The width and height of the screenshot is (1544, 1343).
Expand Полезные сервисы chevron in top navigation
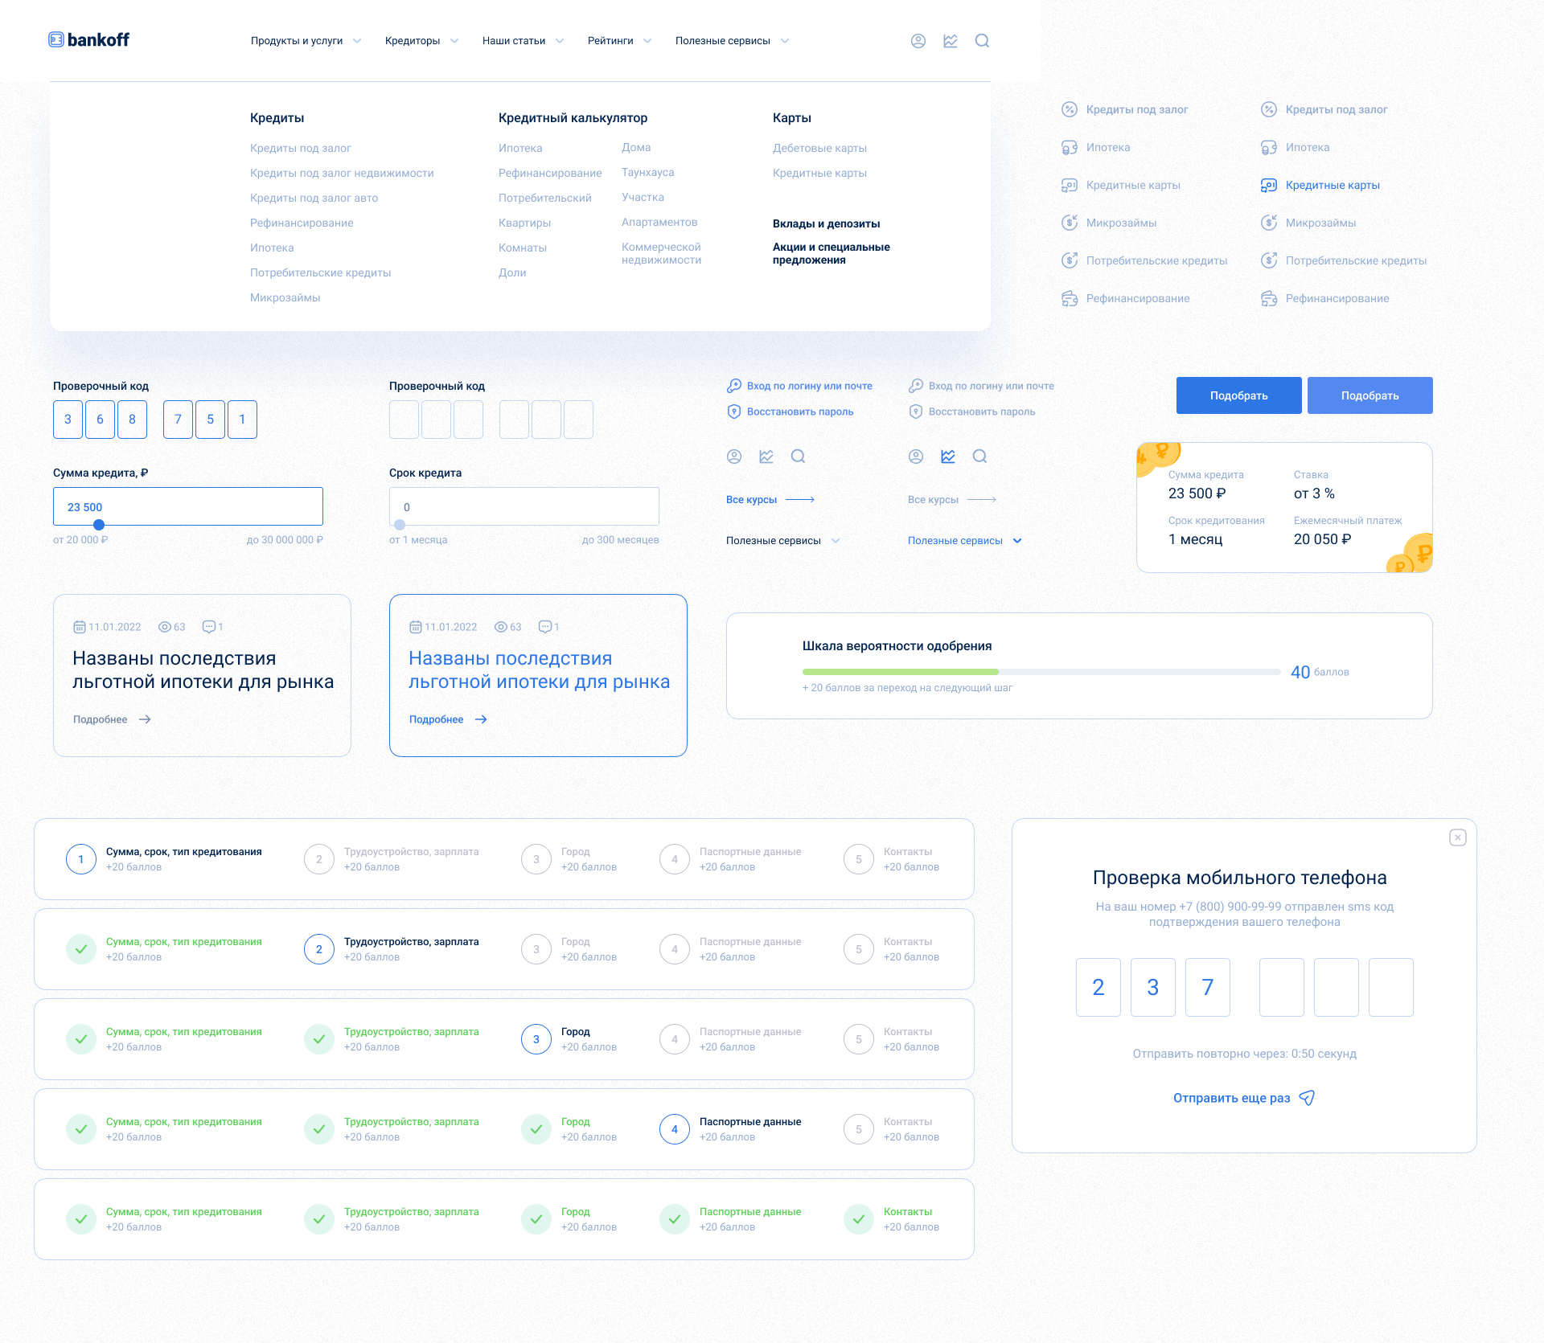click(785, 41)
